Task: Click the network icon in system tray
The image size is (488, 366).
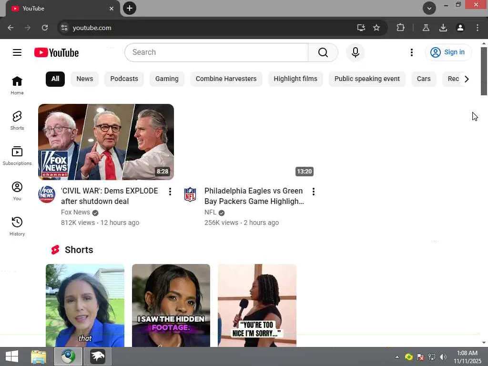Action: (432, 357)
